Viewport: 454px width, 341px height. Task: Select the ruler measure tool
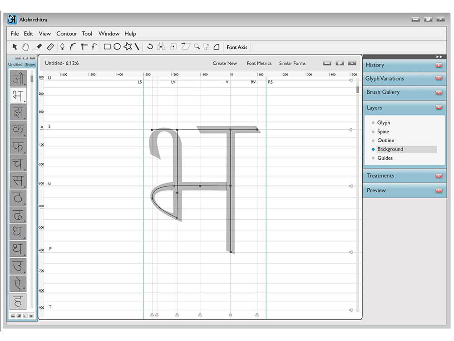pos(50,47)
